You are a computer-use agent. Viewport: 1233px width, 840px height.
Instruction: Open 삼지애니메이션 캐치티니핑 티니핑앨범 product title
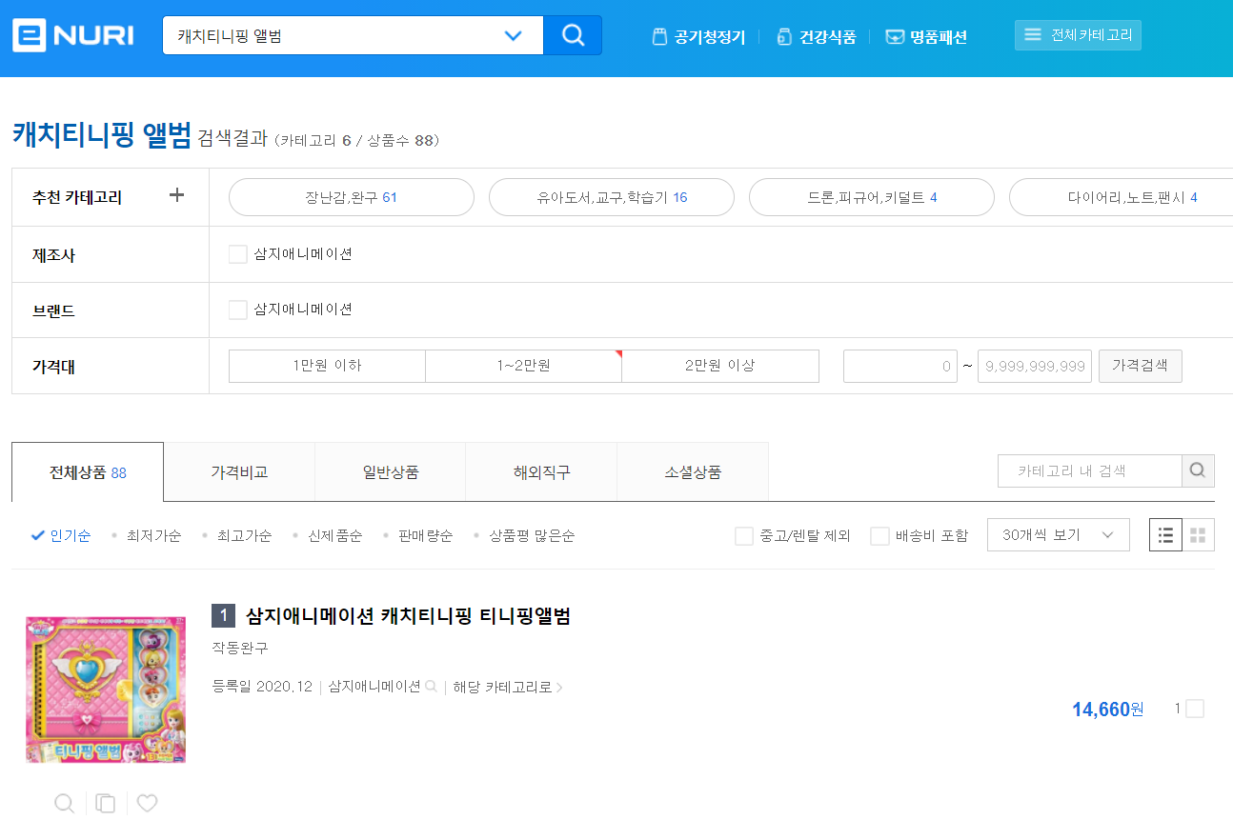pyautogui.click(x=408, y=616)
